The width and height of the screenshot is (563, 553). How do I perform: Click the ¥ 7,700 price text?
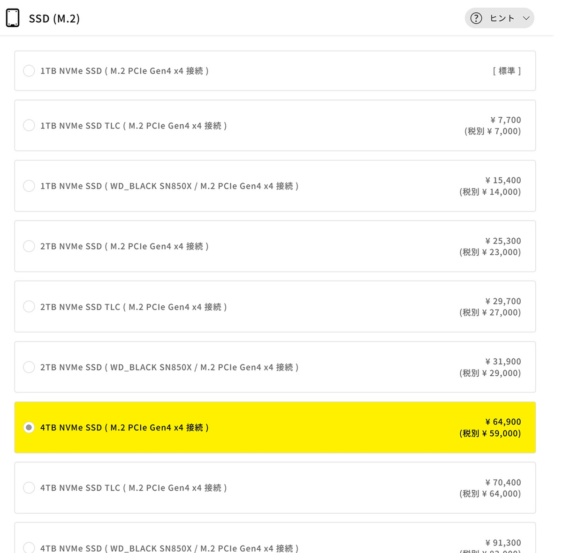pos(505,120)
